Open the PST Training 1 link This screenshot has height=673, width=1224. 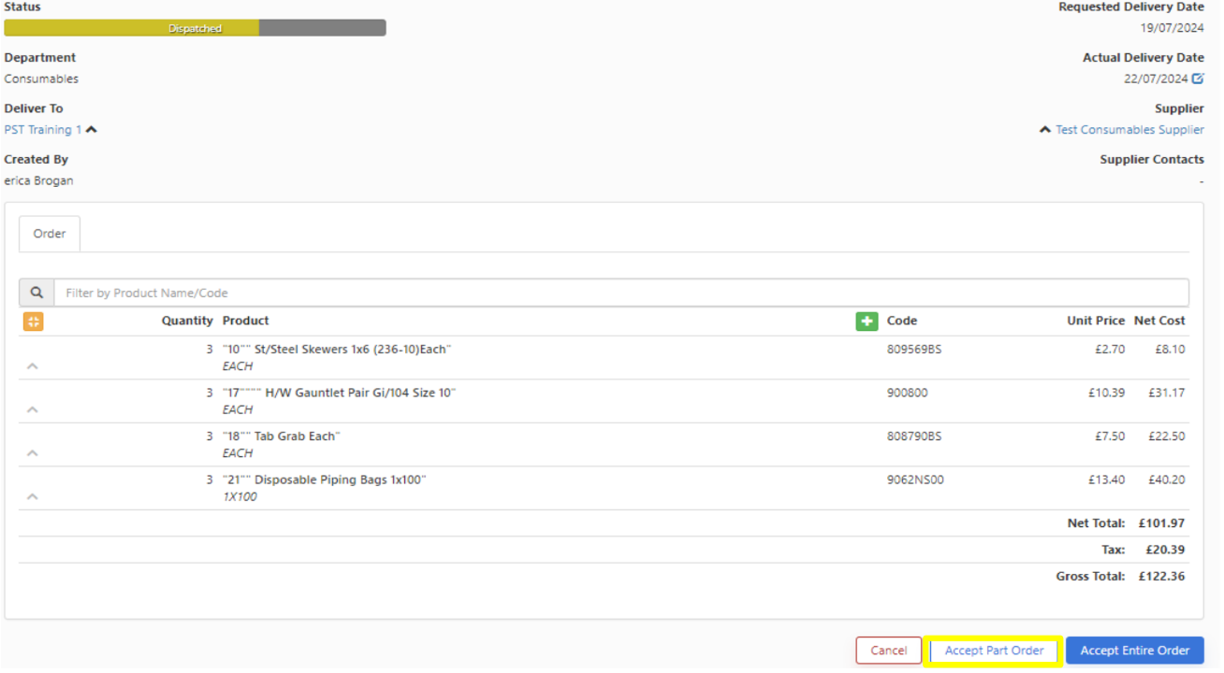coord(43,130)
